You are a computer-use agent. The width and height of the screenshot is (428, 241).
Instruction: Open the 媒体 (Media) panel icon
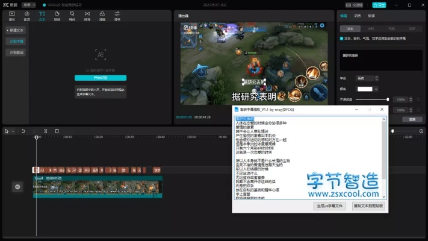pos(12,15)
